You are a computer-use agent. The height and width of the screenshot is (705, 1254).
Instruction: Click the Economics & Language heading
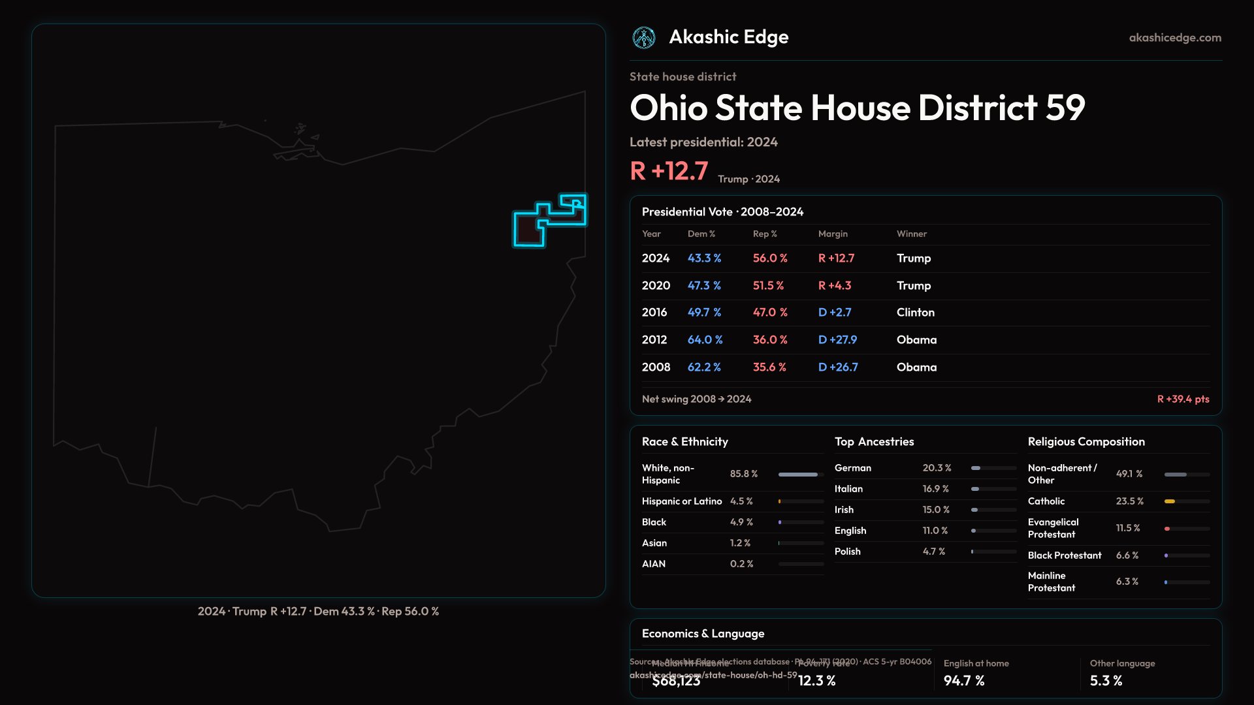pyautogui.click(x=703, y=634)
